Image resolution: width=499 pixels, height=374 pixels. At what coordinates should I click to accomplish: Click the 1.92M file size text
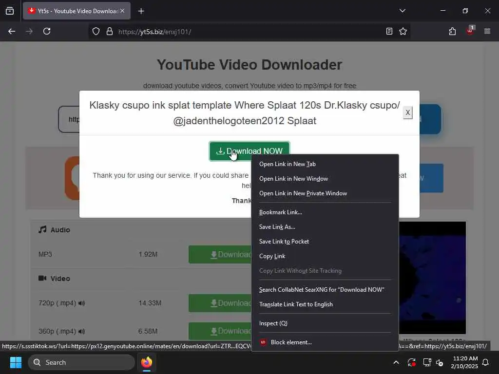tap(148, 254)
